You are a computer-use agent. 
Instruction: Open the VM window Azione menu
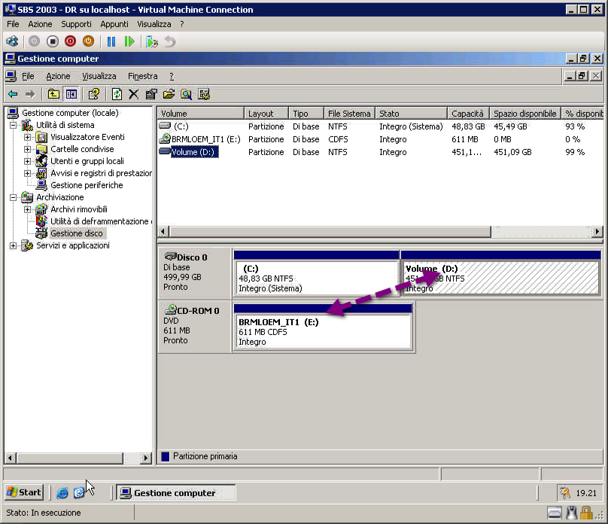(40, 24)
